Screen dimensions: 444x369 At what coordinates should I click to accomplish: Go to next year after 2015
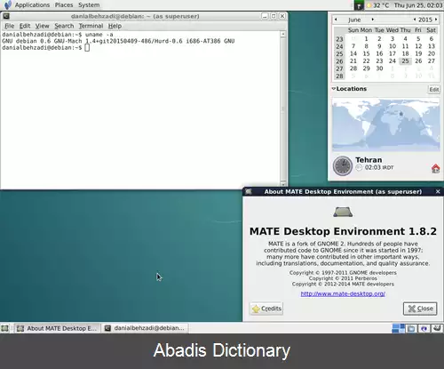(x=436, y=20)
